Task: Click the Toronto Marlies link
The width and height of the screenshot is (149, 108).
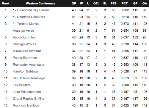Action: (28, 24)
